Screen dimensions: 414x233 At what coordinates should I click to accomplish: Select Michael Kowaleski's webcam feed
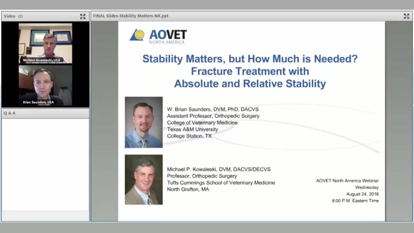tap(45, 43)
